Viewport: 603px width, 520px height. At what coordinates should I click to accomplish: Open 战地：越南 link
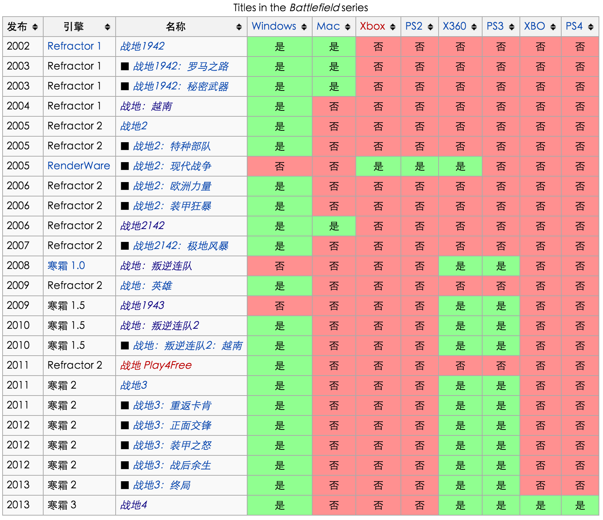click(146, 106)
